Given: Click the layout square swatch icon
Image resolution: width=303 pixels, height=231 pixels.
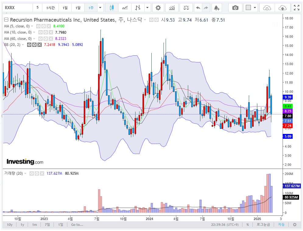Looking at the screenshot, I should click(x=248, y=8).
